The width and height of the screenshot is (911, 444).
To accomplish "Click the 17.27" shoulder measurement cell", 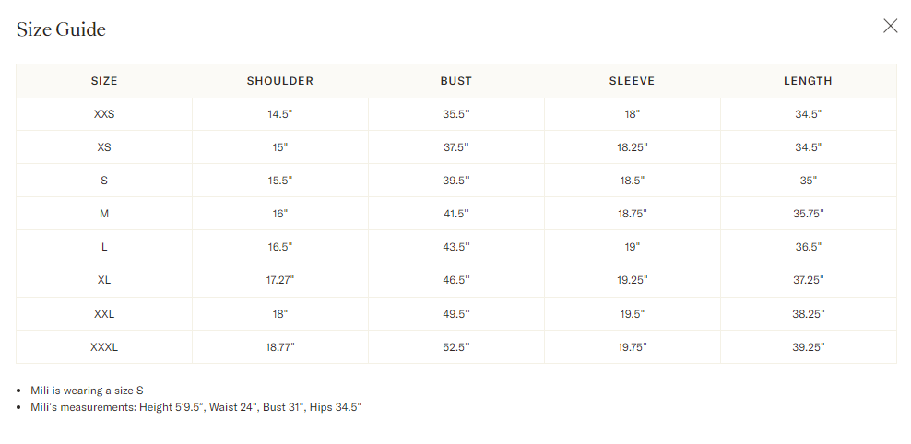I will coord(280,280).
